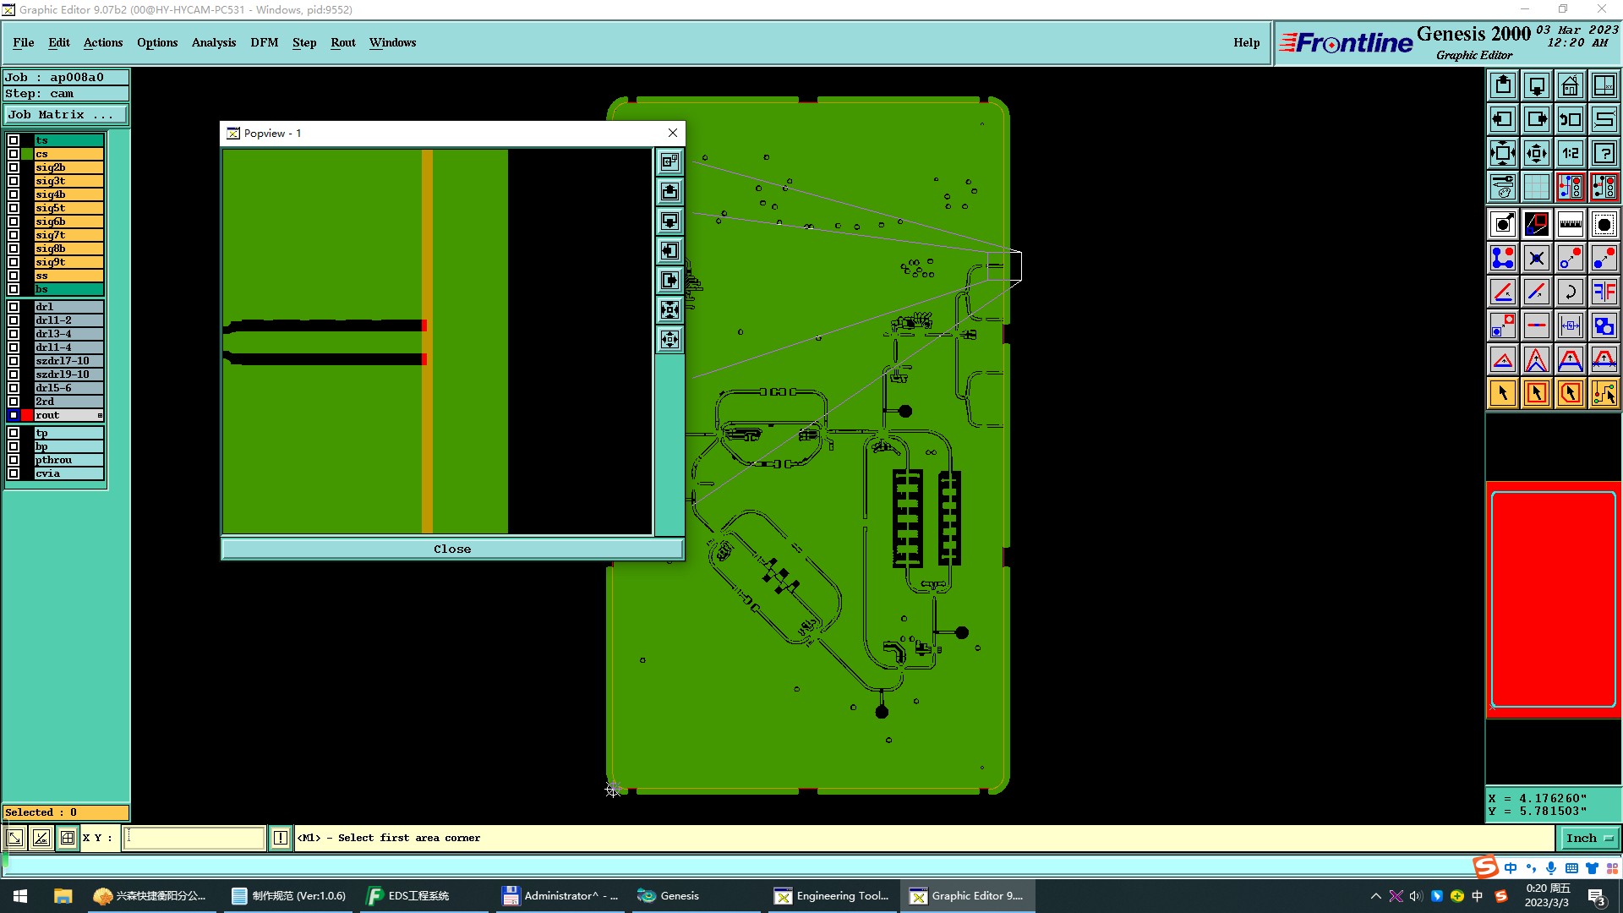Click the arrow select tool
The height and width of the screenshot is (913, 1623).
(x=1502, y=393)
